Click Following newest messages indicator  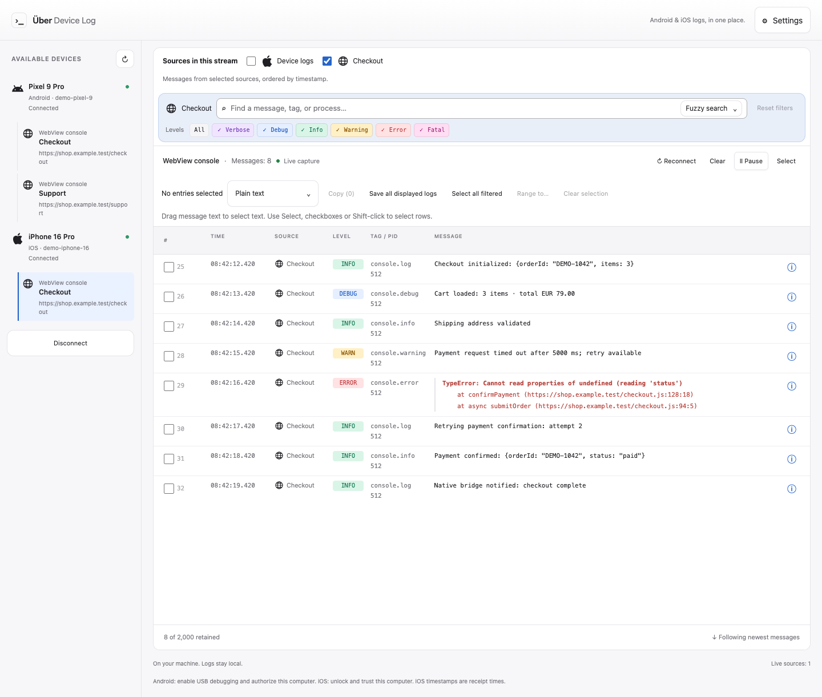click(x=756, y=637)
